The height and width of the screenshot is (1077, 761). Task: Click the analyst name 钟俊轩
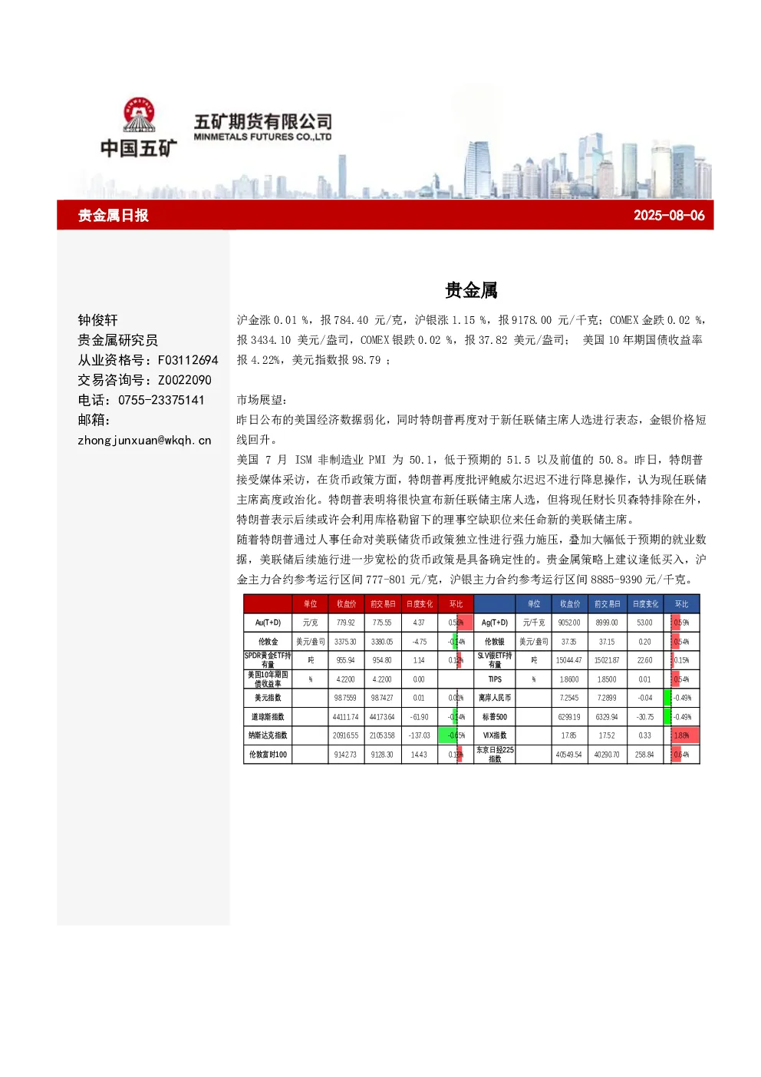97,320
